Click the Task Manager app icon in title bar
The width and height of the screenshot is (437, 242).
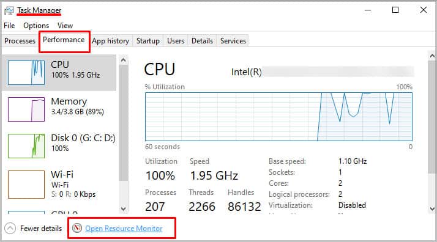coord(9,10)
